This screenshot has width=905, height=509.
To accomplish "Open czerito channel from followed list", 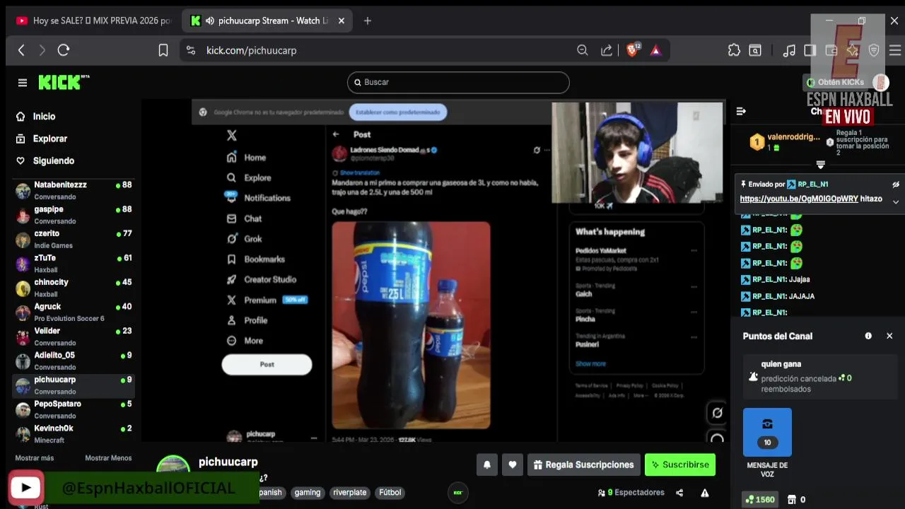I will click(74, 239).
